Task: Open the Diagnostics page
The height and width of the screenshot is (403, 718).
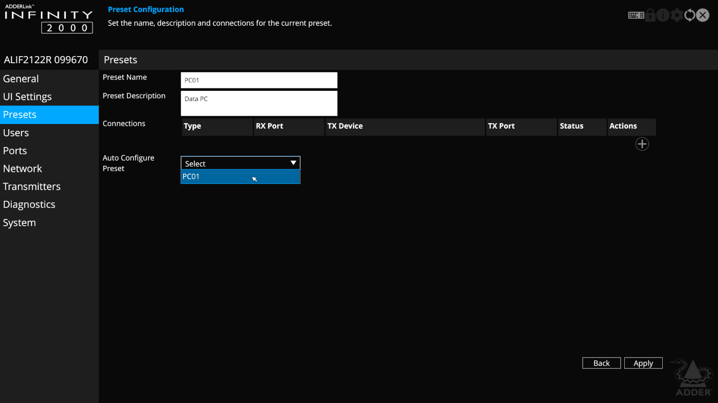Action: pos(29,205)
